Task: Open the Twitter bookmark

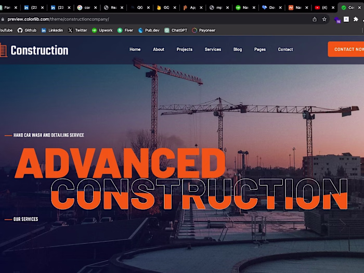Action: 77,30
